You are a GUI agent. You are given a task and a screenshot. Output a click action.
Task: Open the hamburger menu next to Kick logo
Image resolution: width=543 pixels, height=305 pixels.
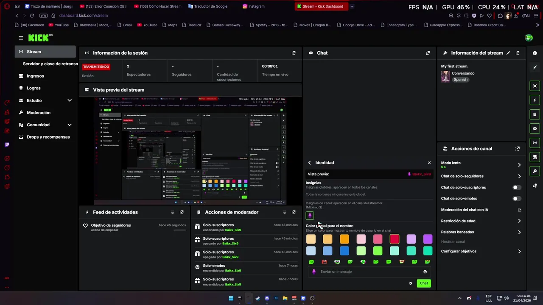click(x=21, y=38)
